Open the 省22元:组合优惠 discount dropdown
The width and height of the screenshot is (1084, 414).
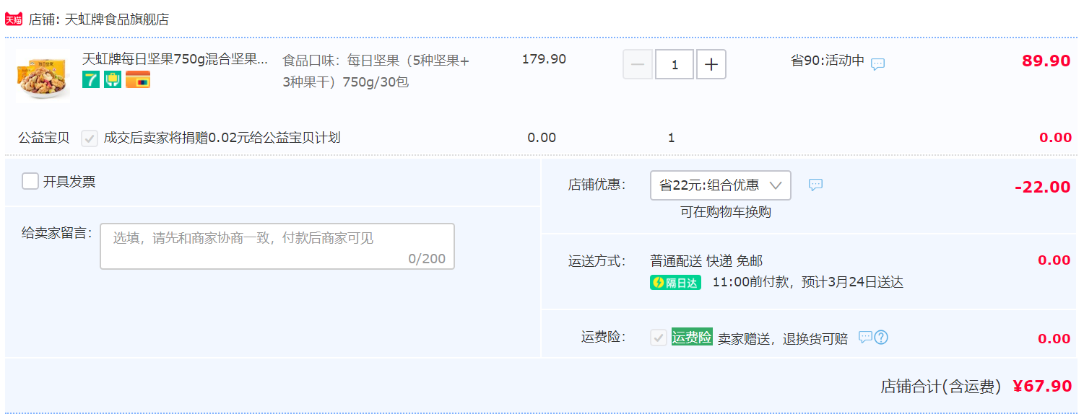(721, 185)
